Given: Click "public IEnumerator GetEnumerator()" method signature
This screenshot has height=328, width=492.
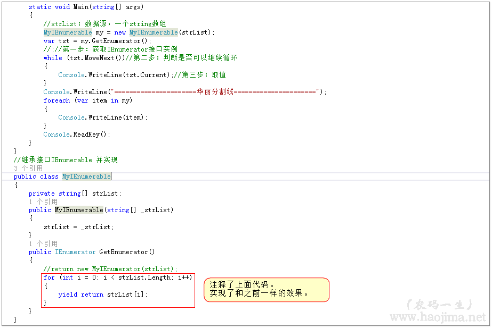Looking at the screenshot, I should (92, 252).
